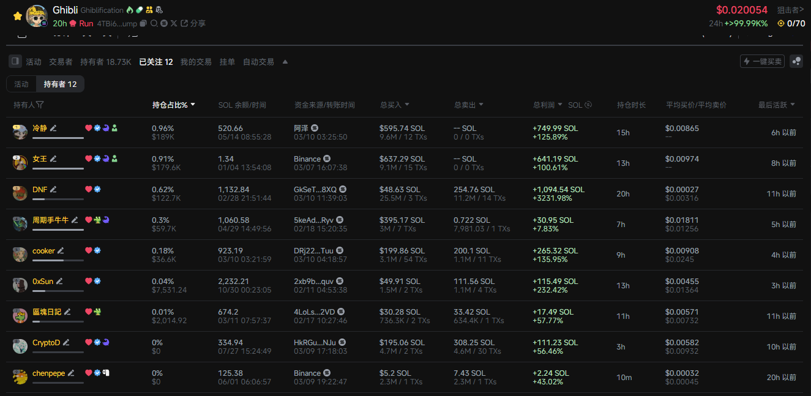This screenshot has width=811, height=396.
Task: Click the holding progress bar under cooker
Action: pyautogui.click(x=58, y=260)
